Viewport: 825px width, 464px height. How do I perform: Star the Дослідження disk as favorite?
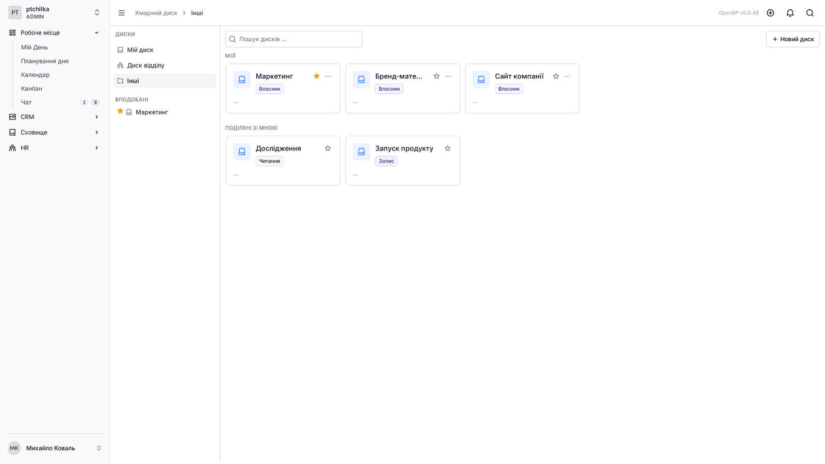tap(328, 148)
